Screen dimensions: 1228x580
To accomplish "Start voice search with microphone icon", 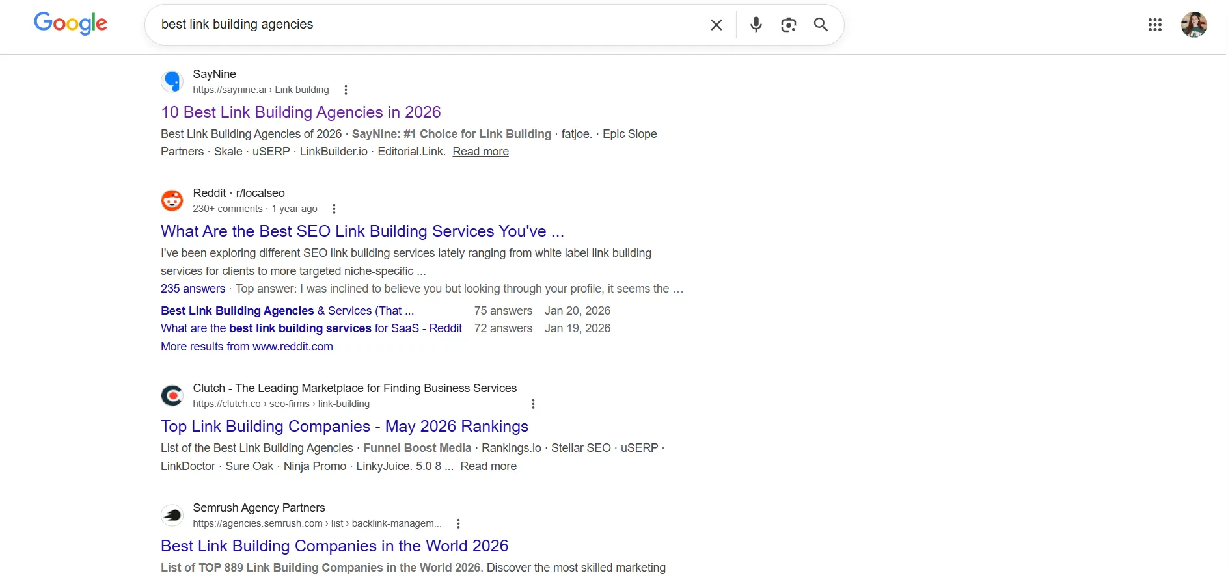I will 756,25.
